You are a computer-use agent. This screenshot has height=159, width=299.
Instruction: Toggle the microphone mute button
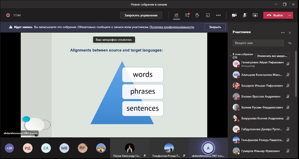point(245,15)
